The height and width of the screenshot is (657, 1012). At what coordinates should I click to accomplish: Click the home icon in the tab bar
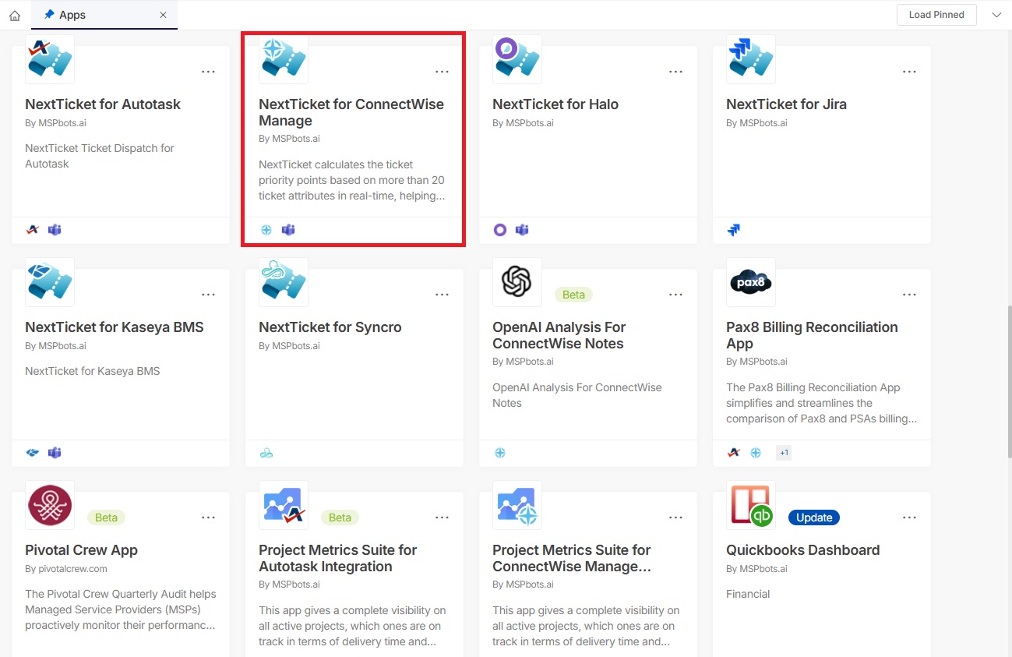pyautogui.click(x=15, y=15)
